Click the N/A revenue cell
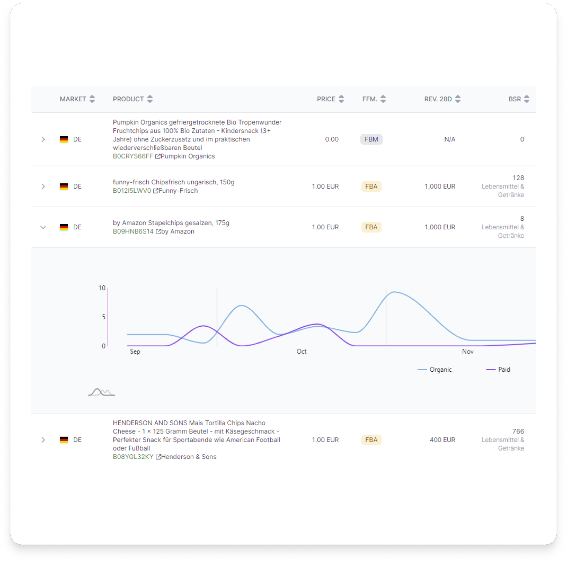Image resolution: width=567 pixels, height=562 pixels. pos(450,139)
